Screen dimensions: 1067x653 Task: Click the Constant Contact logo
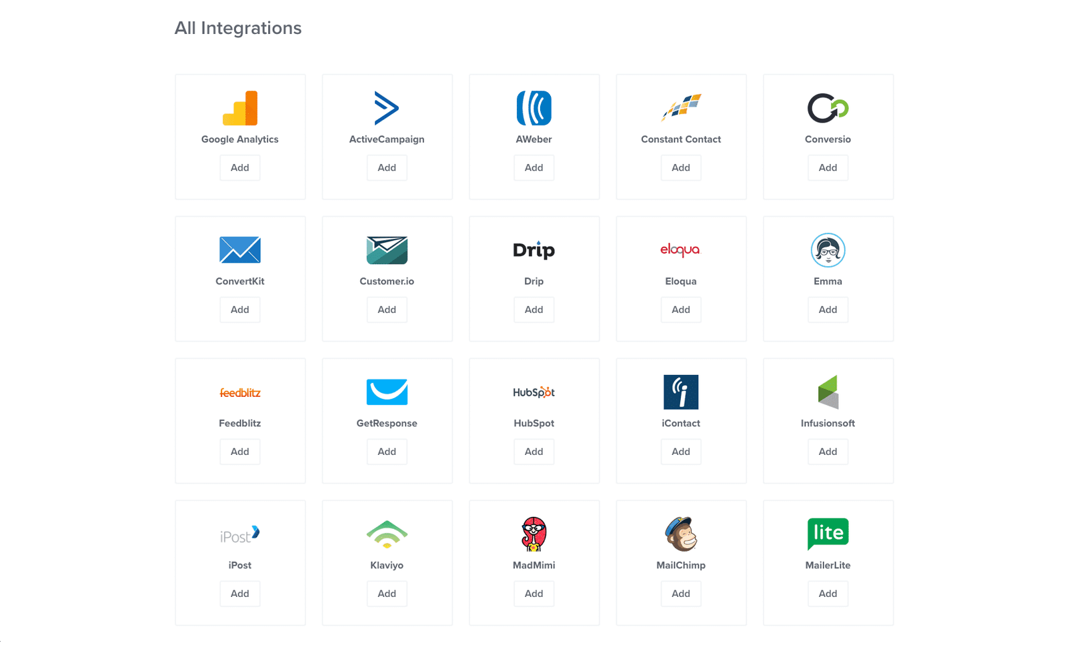[681, 108]
